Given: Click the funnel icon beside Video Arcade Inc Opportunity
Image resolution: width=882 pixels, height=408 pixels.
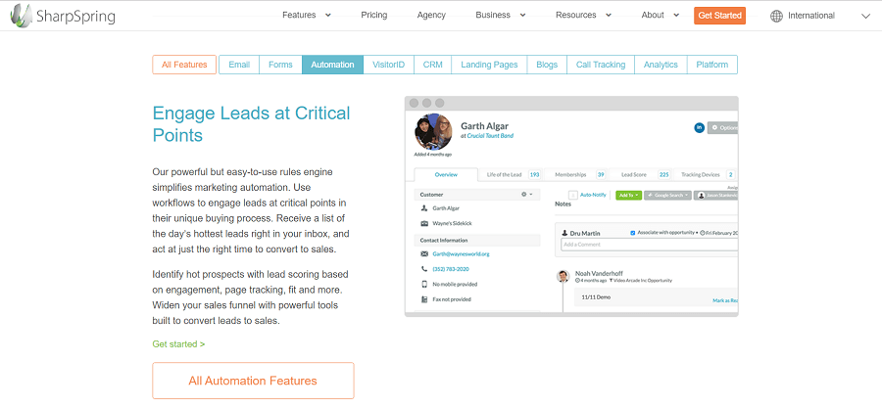Looking at the screenshot, I should tap(611, 280).
